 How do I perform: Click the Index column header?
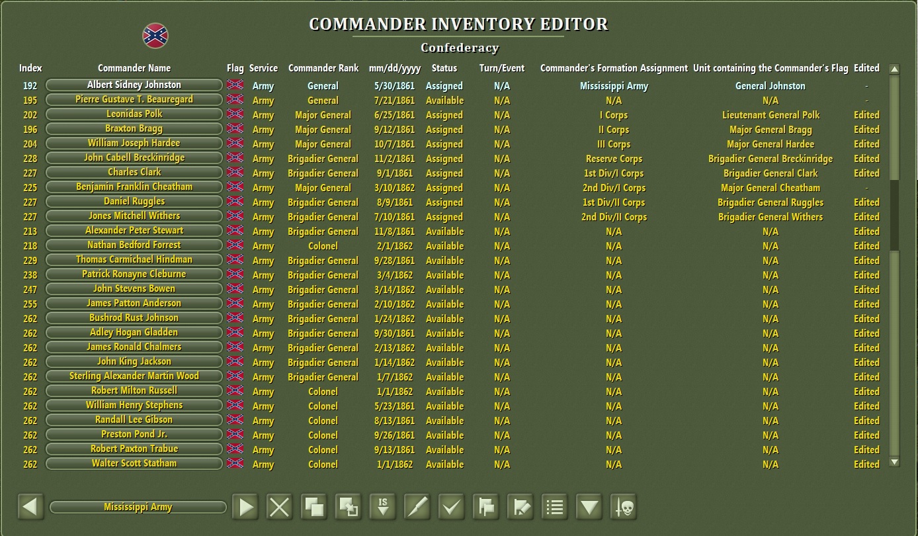pos(30,68)
